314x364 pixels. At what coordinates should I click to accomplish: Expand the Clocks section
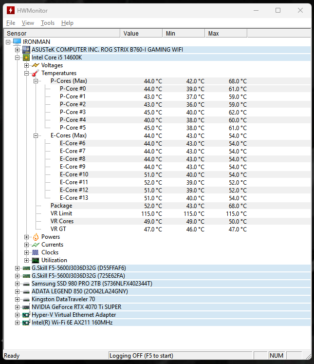[26, 252]
